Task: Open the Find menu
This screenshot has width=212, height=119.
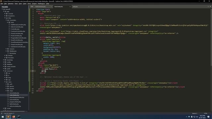Action: [16, 4]
